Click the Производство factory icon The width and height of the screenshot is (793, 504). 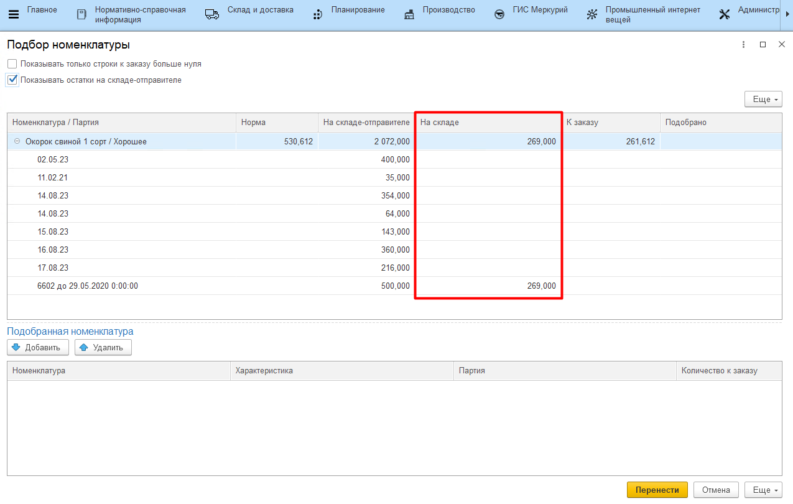coord(409,15)
